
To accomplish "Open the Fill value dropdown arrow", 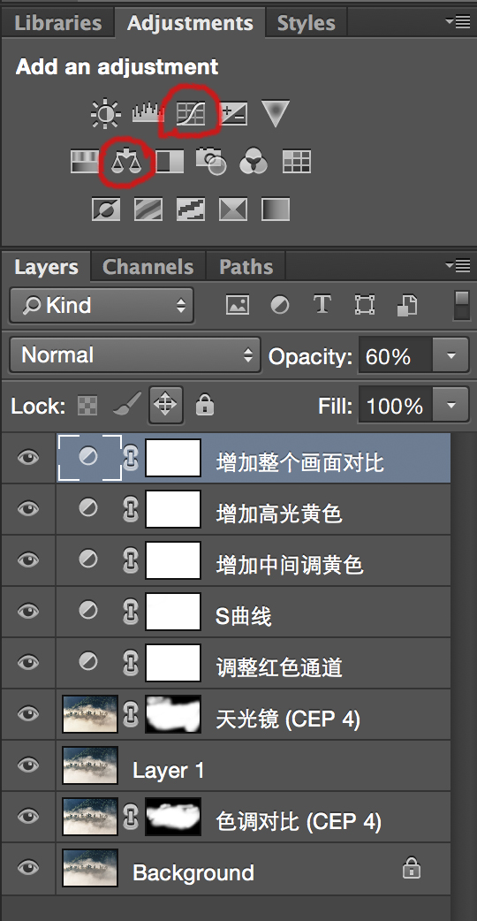I will click(x=450, y=405).
